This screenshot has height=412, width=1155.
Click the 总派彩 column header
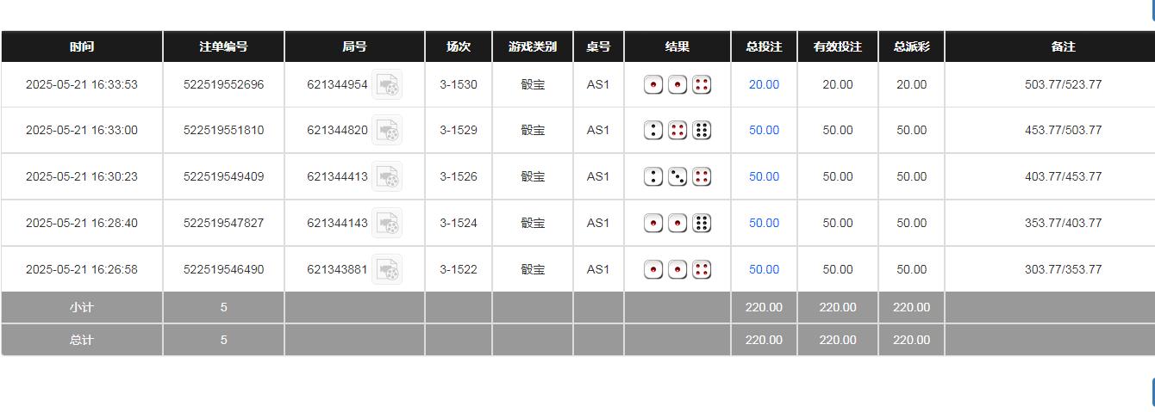pyautogui.click(x=911, y=47)
